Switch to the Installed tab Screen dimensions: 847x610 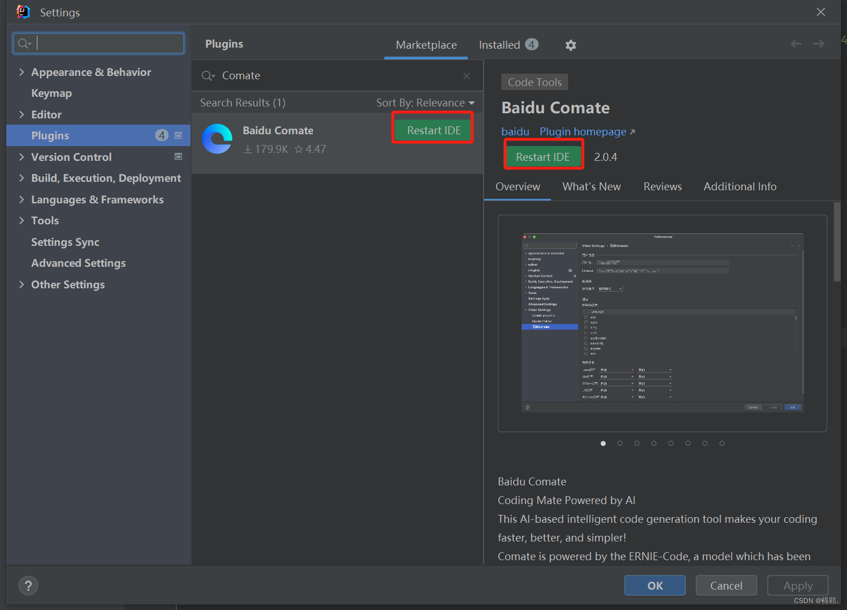pyautogui.click(x=509, y=45)
